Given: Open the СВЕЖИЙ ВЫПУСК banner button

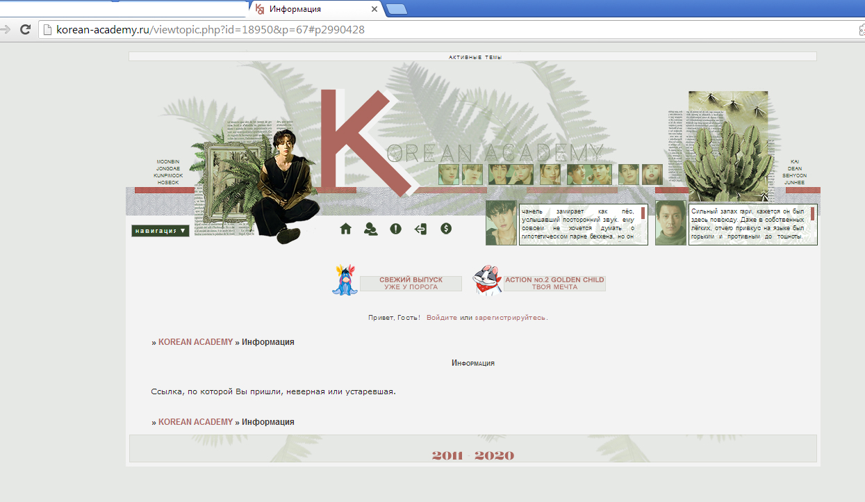Looking at the screenshot, I should (411, 284).
